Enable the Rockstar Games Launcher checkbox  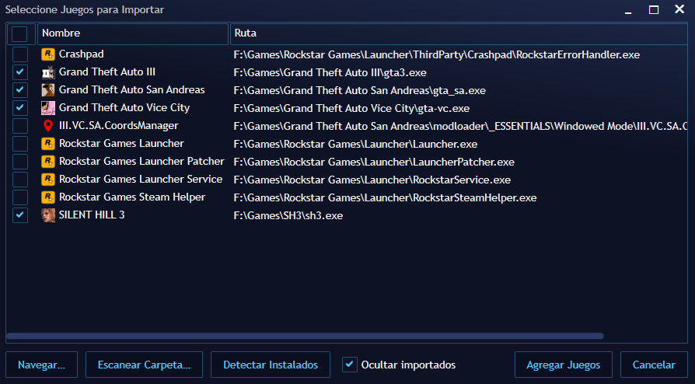[20, 144]
